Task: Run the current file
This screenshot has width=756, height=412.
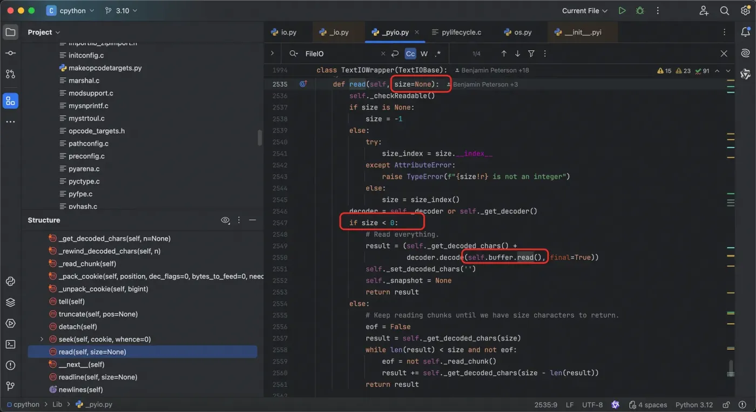Action: pyautogui.click(x=622, y=11)
